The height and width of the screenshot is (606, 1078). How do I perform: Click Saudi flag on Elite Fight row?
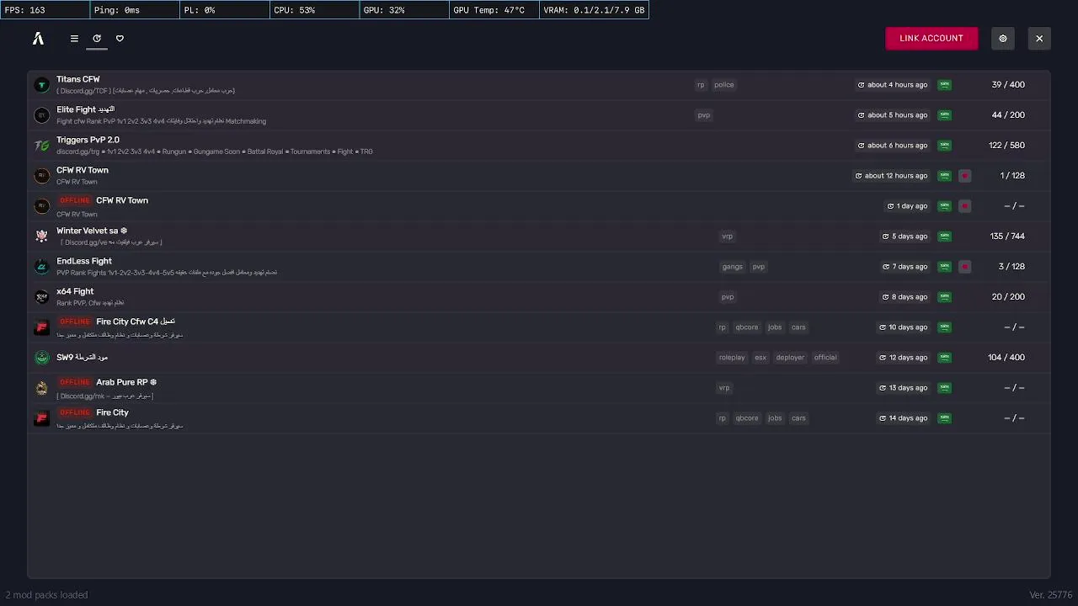(x=945, y=115)
